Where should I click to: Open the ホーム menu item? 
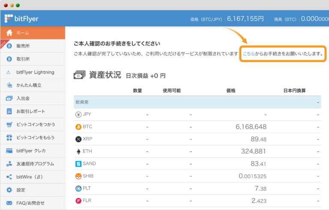click(x=33, y=33)
